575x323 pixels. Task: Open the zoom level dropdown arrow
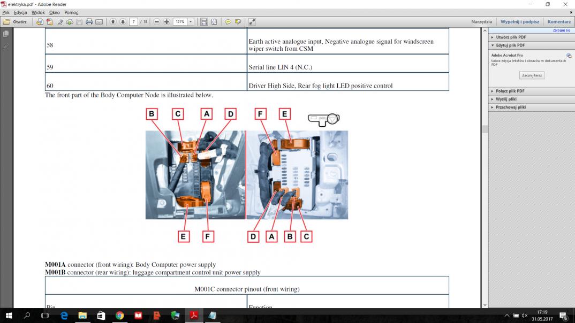click(x=191, y=22)
